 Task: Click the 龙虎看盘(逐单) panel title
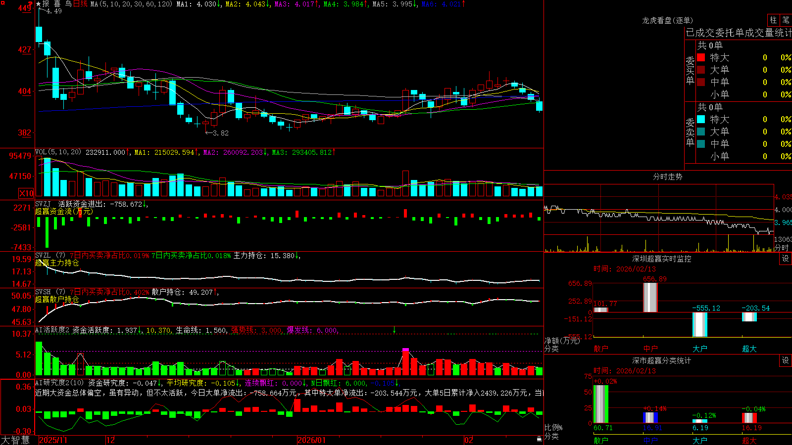(x=667, y=20)
